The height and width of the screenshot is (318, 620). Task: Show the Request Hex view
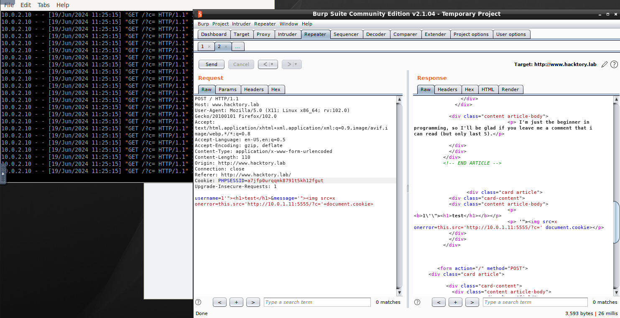(x=276, y=89)
